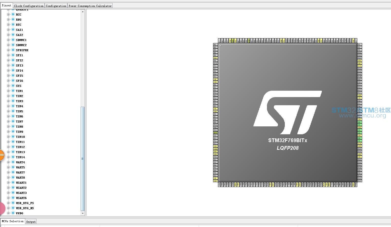Click the TIM5 peripheral icon
The width and height of the screenshot is (391, 227).
(x=13, y=111)
